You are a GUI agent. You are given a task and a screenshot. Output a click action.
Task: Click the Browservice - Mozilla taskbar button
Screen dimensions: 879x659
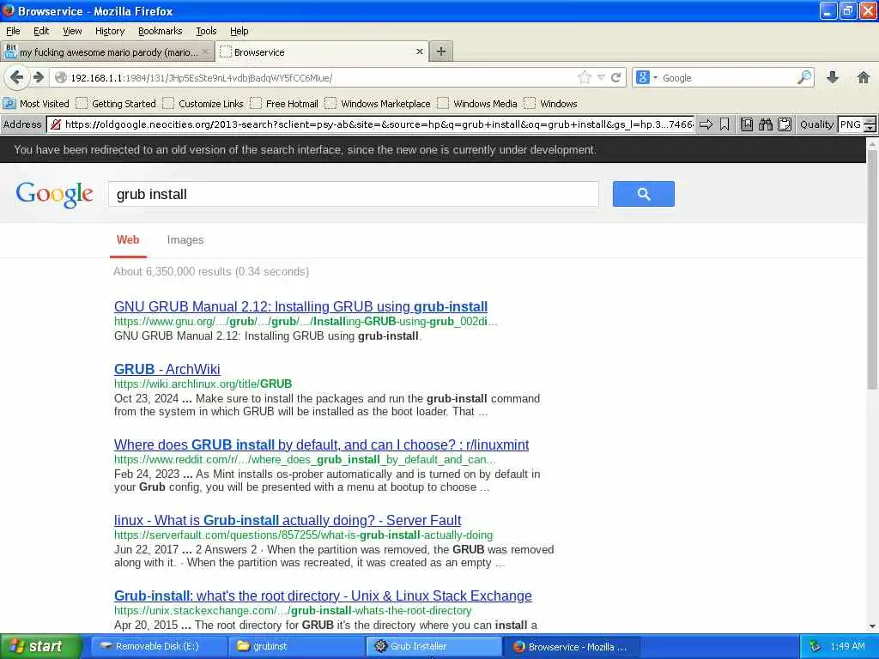[x=572, y=647]
